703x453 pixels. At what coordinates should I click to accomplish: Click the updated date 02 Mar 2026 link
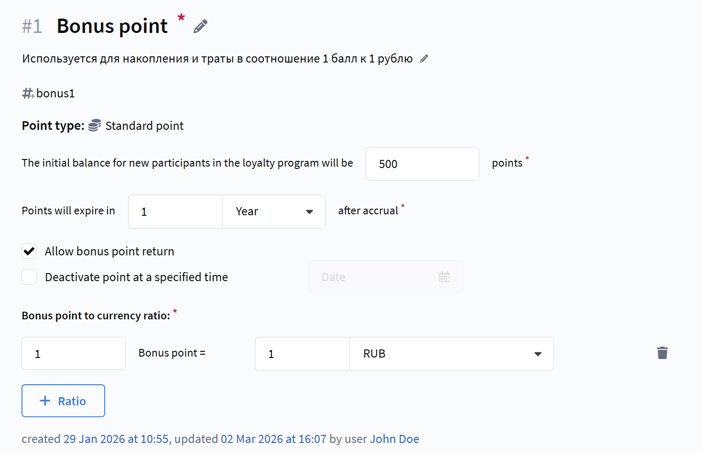click(273, 439)
